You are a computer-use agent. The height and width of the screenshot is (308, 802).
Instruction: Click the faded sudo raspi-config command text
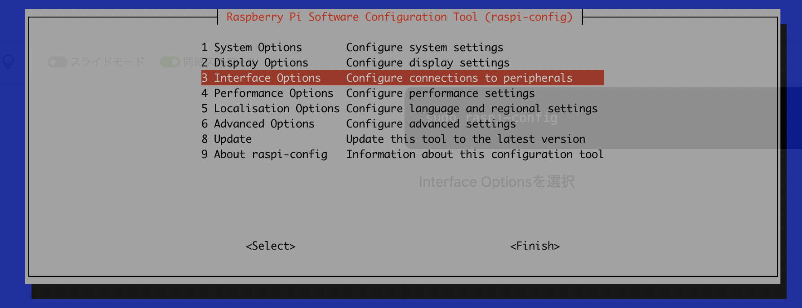click(x=492, y=118)
